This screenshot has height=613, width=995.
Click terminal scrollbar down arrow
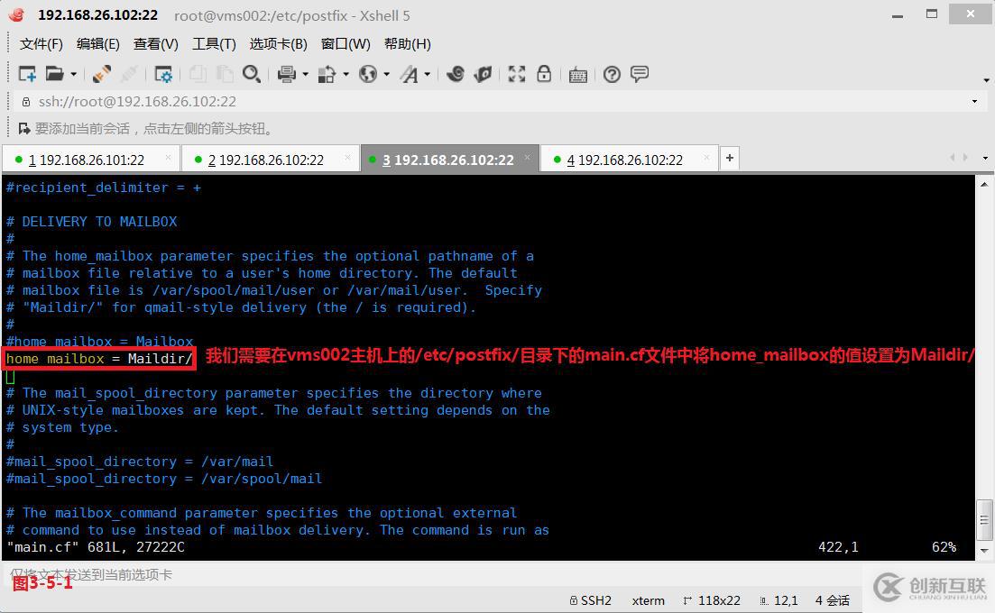(984, 550)
